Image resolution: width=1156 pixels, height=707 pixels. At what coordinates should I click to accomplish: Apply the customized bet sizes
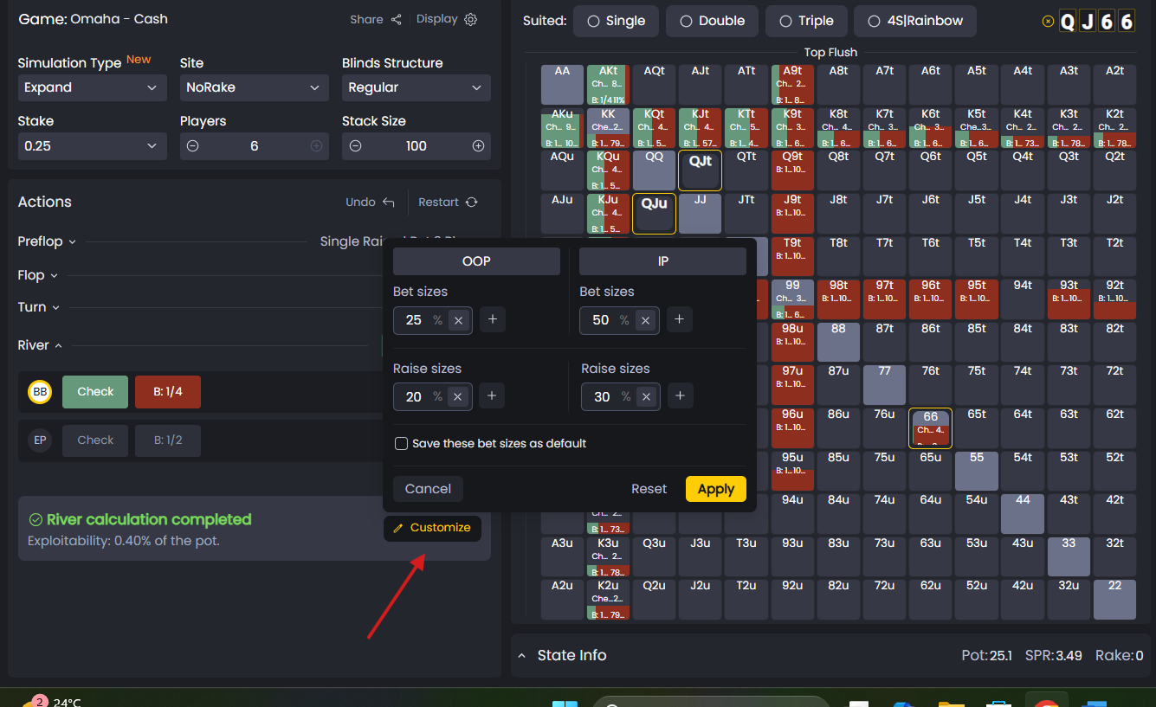click(715, 488)
